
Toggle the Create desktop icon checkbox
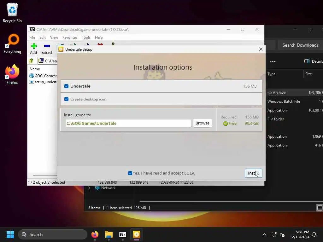66,99
